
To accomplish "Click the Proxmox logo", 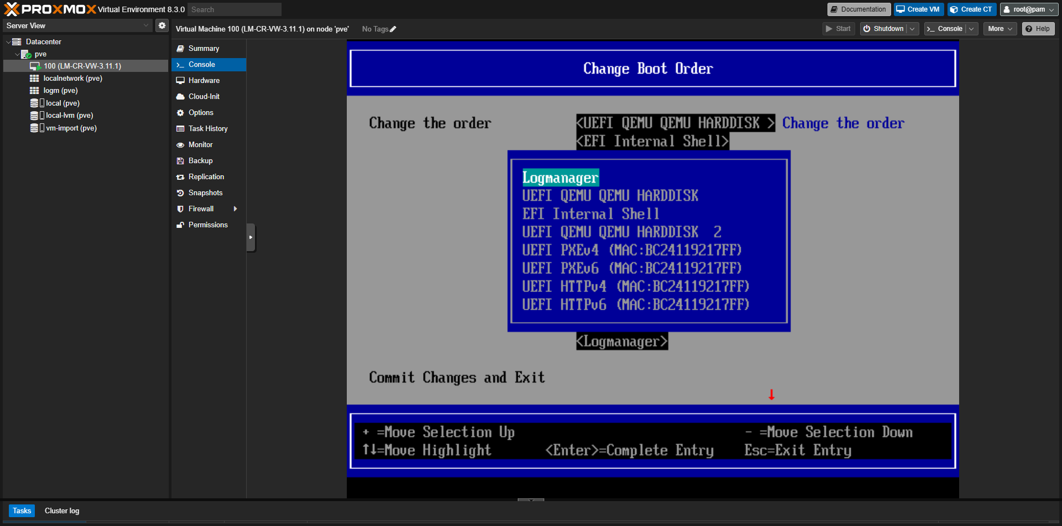I will tap(50, 9).
